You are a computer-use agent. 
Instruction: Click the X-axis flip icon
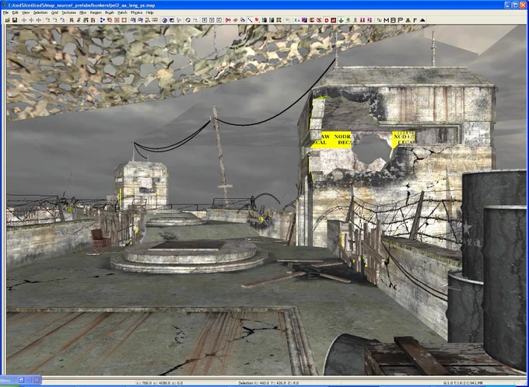tap(24, 20)
